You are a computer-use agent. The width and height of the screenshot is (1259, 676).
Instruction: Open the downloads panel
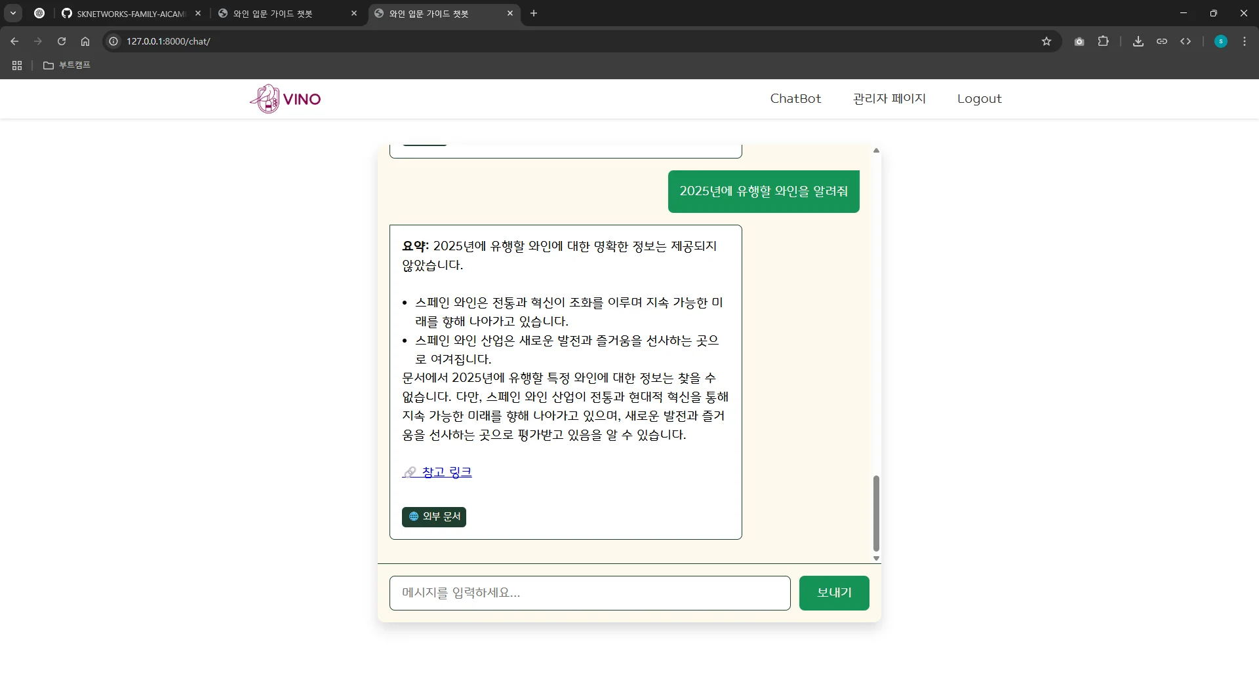coord(1138,41)
